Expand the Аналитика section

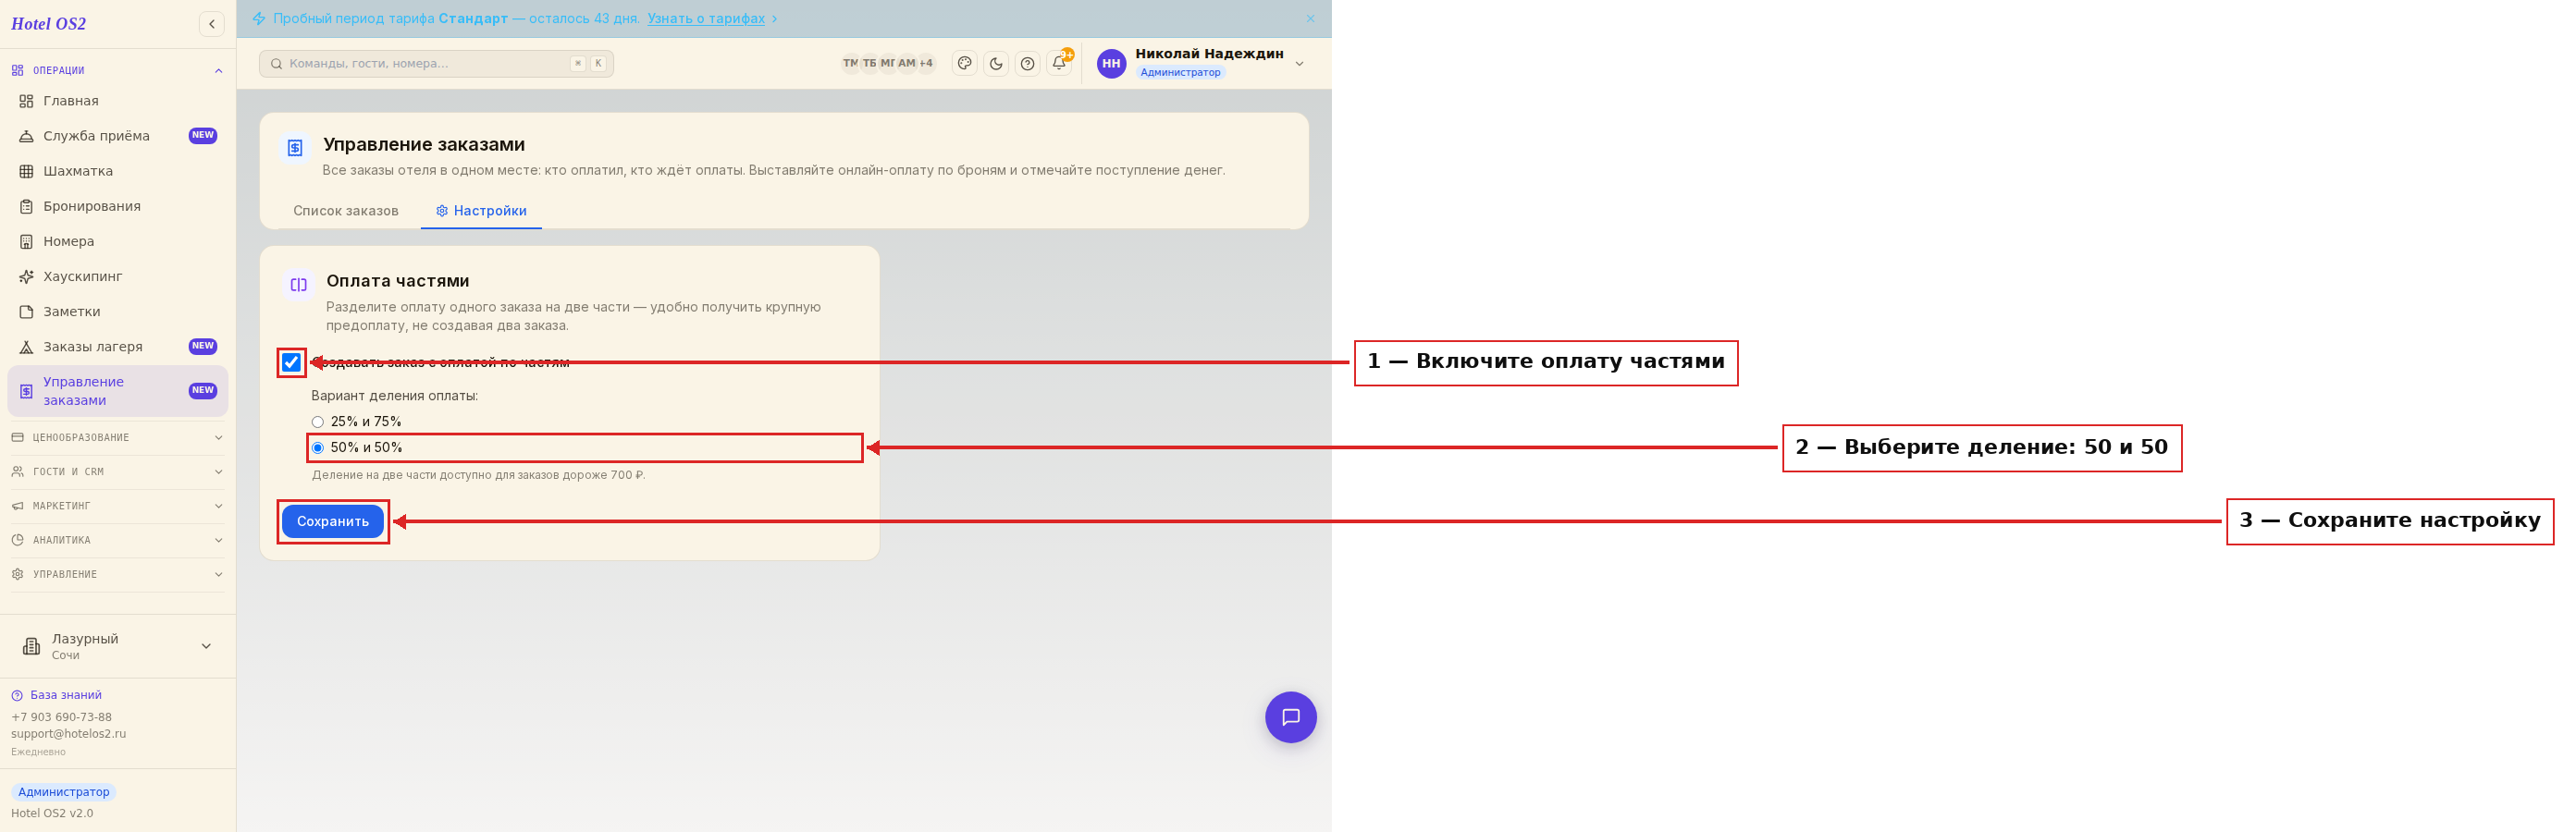click(x=118, y=540)
